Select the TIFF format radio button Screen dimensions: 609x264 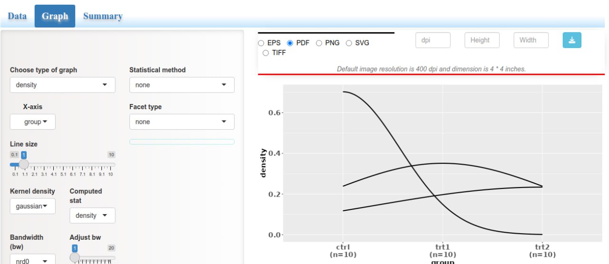click(266, 53)
